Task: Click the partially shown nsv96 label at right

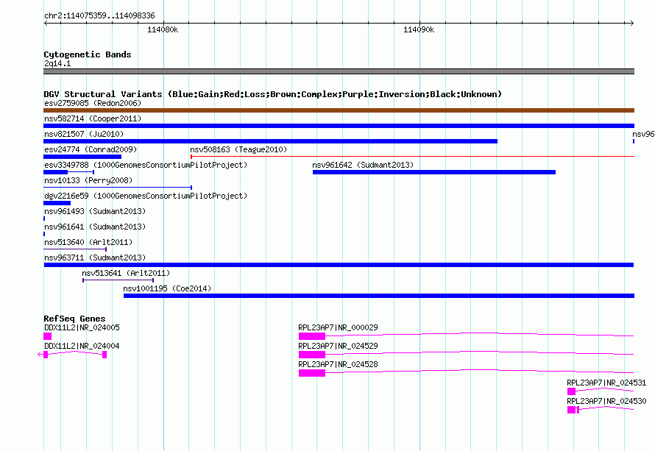Action: (643, 134)
